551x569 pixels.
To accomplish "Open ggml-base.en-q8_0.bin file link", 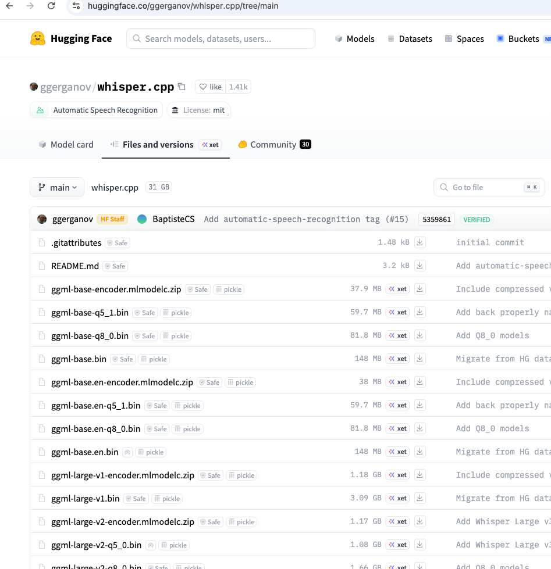I will pyautogui.click(x=95, y=429).
